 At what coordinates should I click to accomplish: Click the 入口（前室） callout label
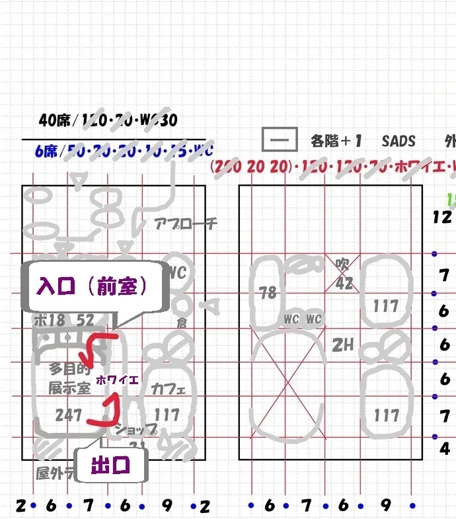tap(91, 286)
